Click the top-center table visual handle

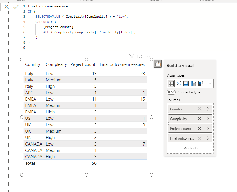[x=86, y=60]
